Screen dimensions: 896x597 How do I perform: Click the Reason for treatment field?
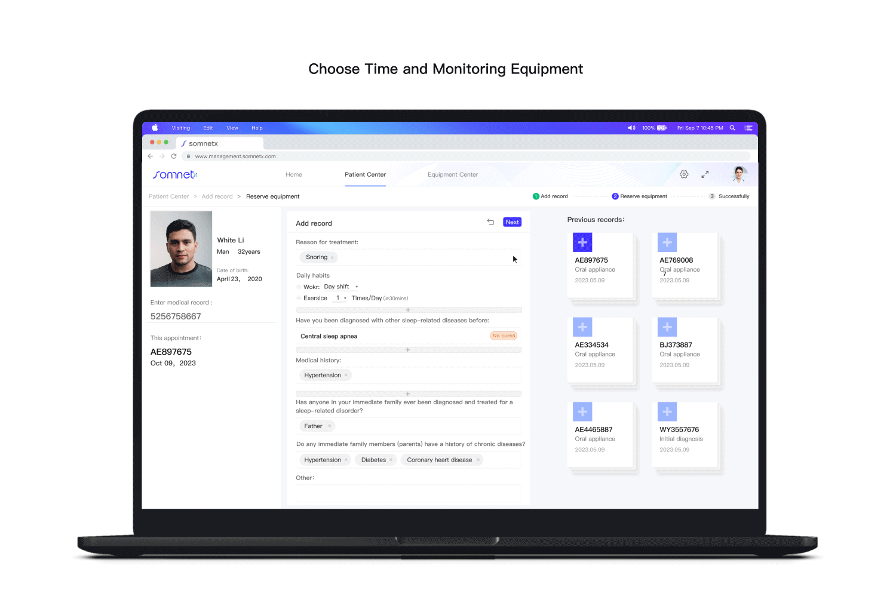[409, 257]
